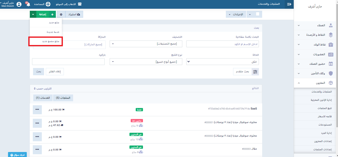The image size is (338, 157).
Task: Click the العملاء customers icon in sidebar
Action: pyautogui.click(x=331, y=25)
